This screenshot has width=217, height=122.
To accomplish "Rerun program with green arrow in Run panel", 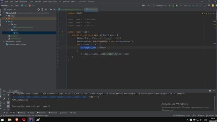I will [4, 95].
